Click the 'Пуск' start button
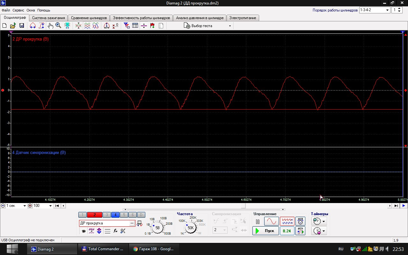Viewport: 408px width, 255px height. (x=266, y=231)
